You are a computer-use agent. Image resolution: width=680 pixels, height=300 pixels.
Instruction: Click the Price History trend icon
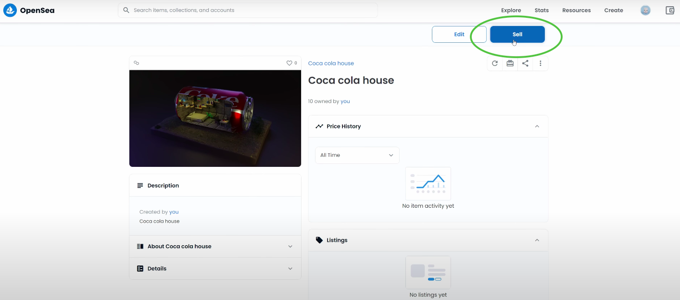pyautogui.click(x=319, y=126)
